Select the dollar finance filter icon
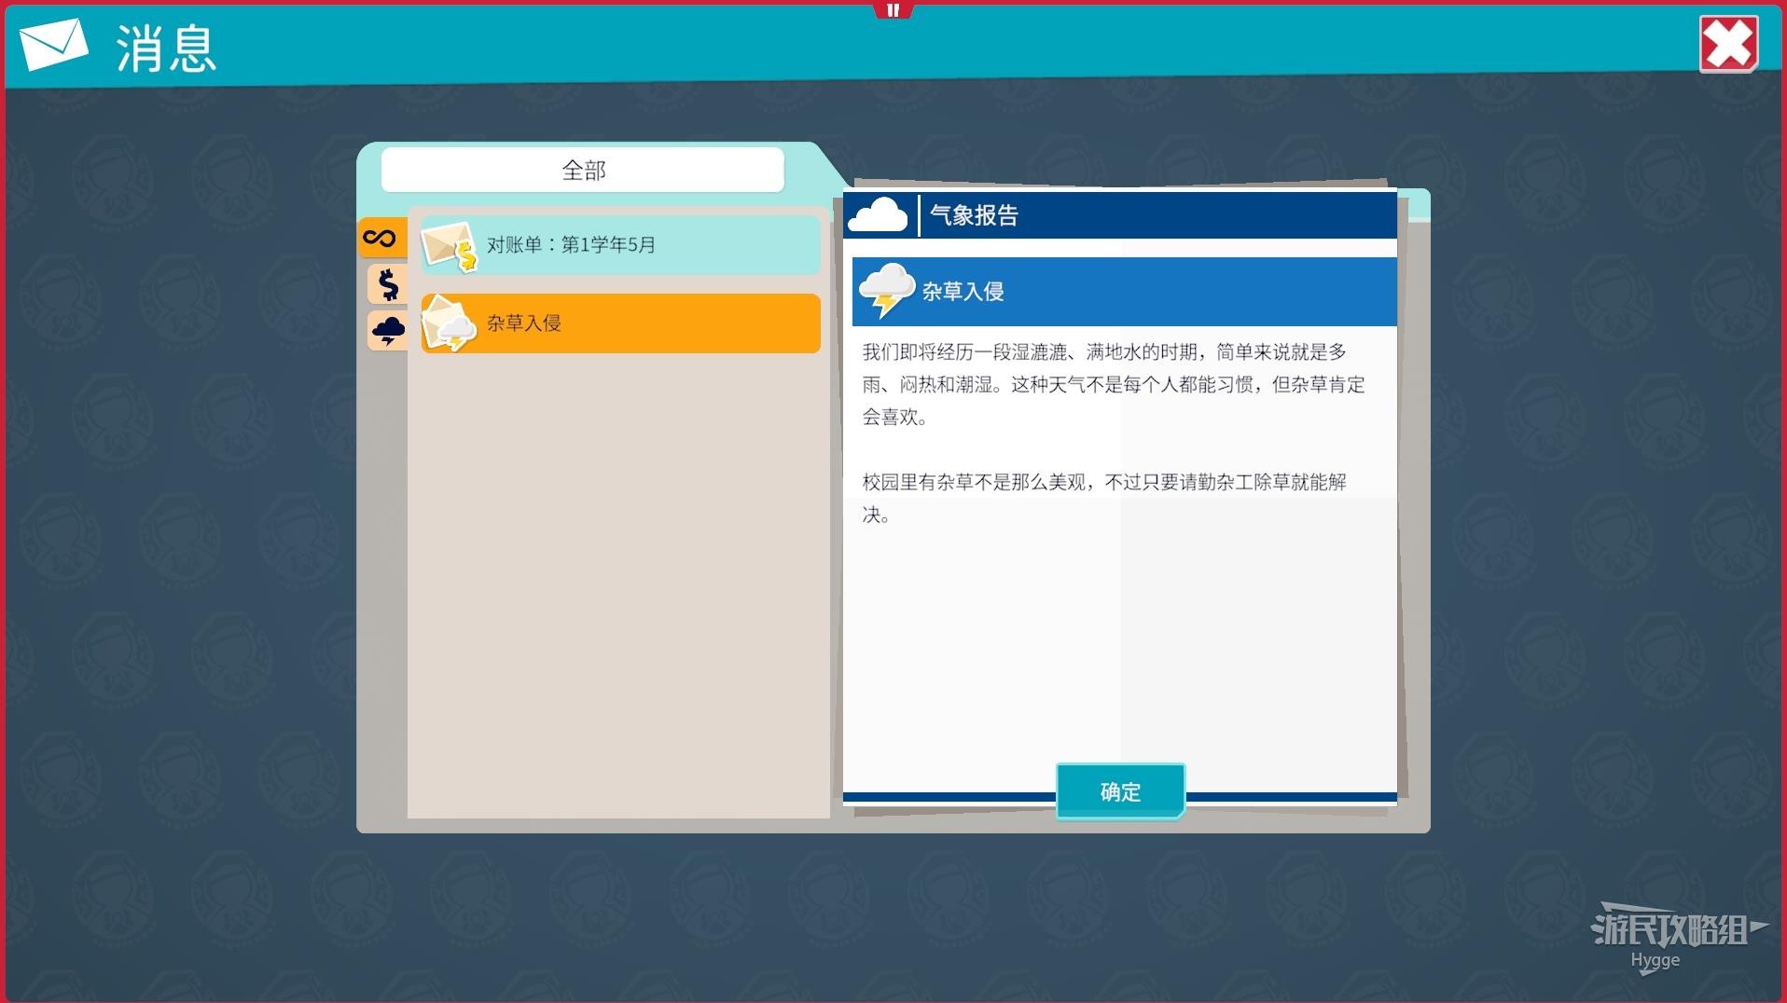 (388, 284)
